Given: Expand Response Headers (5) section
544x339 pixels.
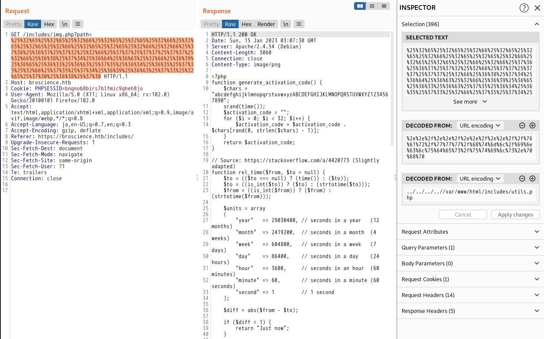Looking at the screenshot, I should (470, 311).
